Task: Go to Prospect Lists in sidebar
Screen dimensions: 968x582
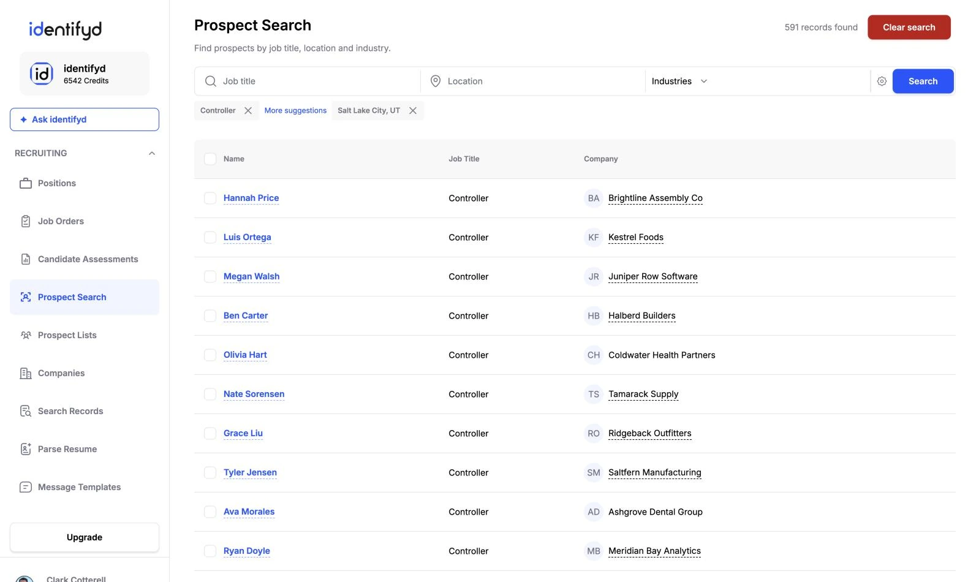Action: [85, 335]
